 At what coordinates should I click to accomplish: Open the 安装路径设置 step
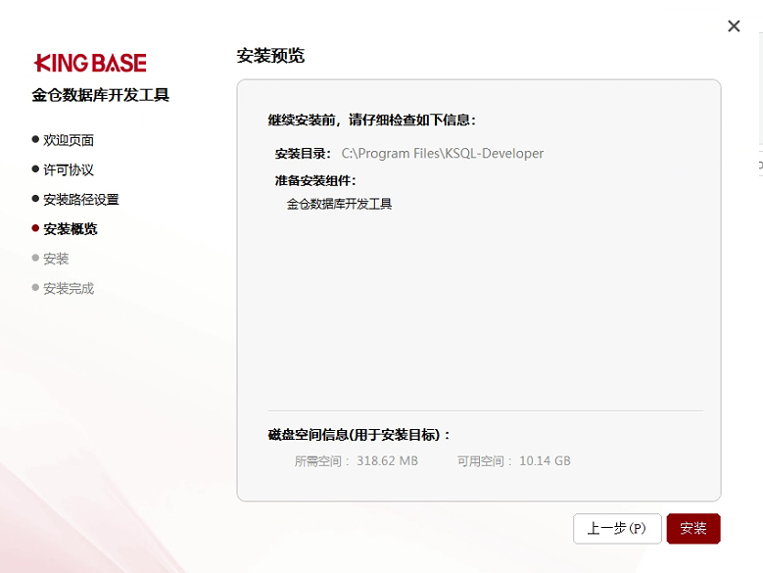point(80,199)
